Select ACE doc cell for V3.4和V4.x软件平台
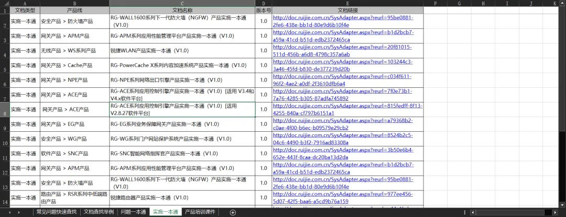566x217 pixels. pos(182,95)
